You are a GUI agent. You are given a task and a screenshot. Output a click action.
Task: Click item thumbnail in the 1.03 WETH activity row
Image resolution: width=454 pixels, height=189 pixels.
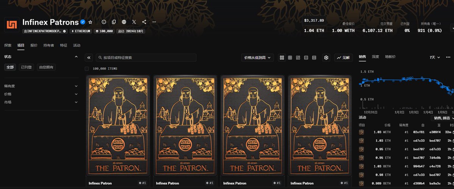361,132
